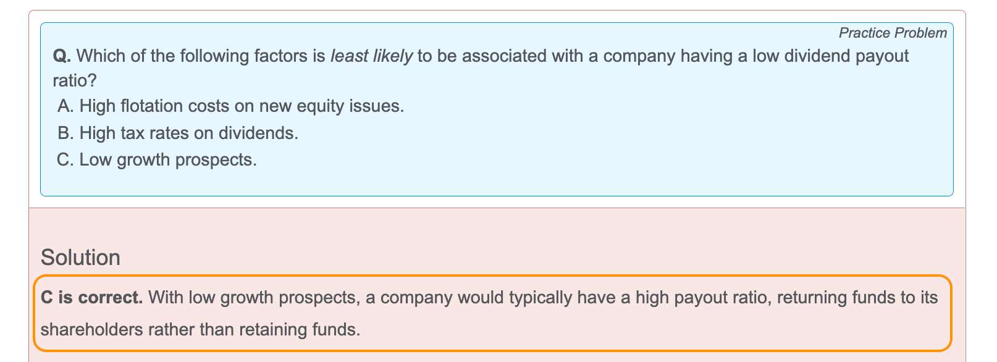Click the orange highlighted solution box
This screenshot has width=997, height=362.
click(x=492, y=313)
